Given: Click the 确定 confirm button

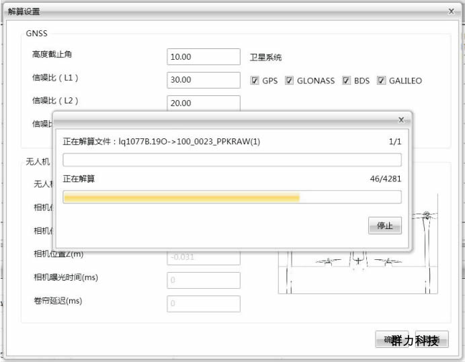Looking at the screenshot, I should tap(392, 340).
